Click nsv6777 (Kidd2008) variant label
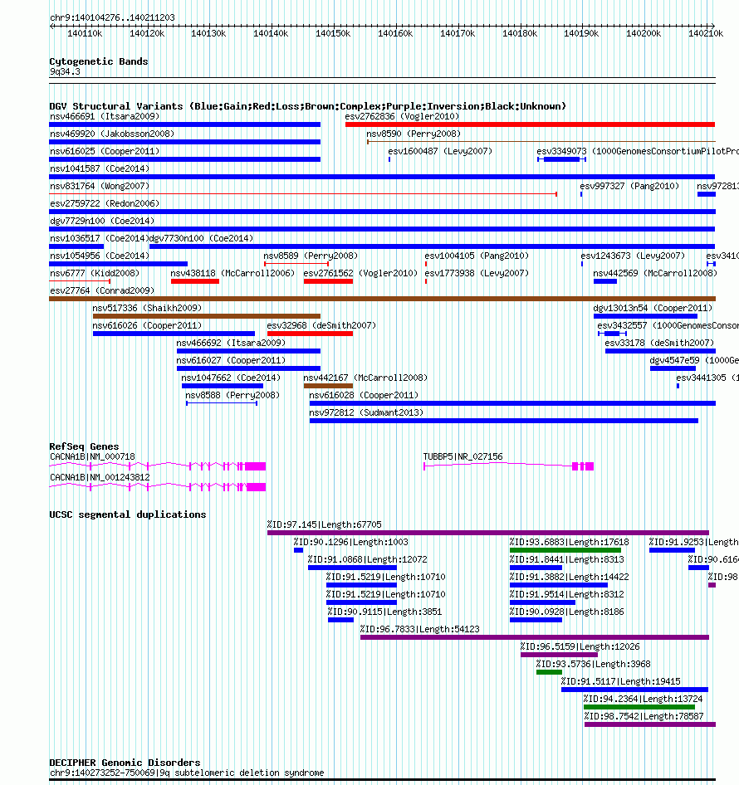 95,274
